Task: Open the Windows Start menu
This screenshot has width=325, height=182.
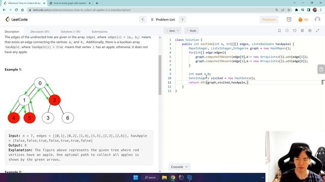Action: pyautogui.click(x=136, y=177)
